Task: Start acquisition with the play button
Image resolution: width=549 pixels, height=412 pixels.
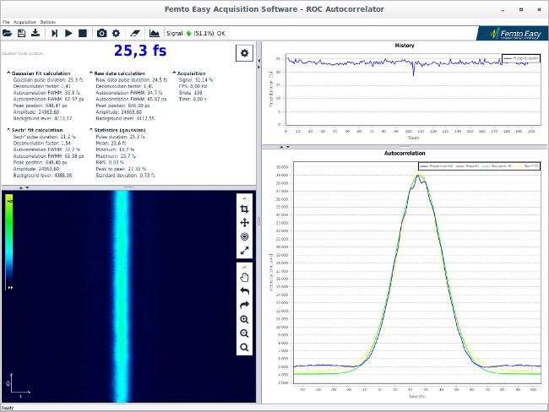Action: pos(68,33)
